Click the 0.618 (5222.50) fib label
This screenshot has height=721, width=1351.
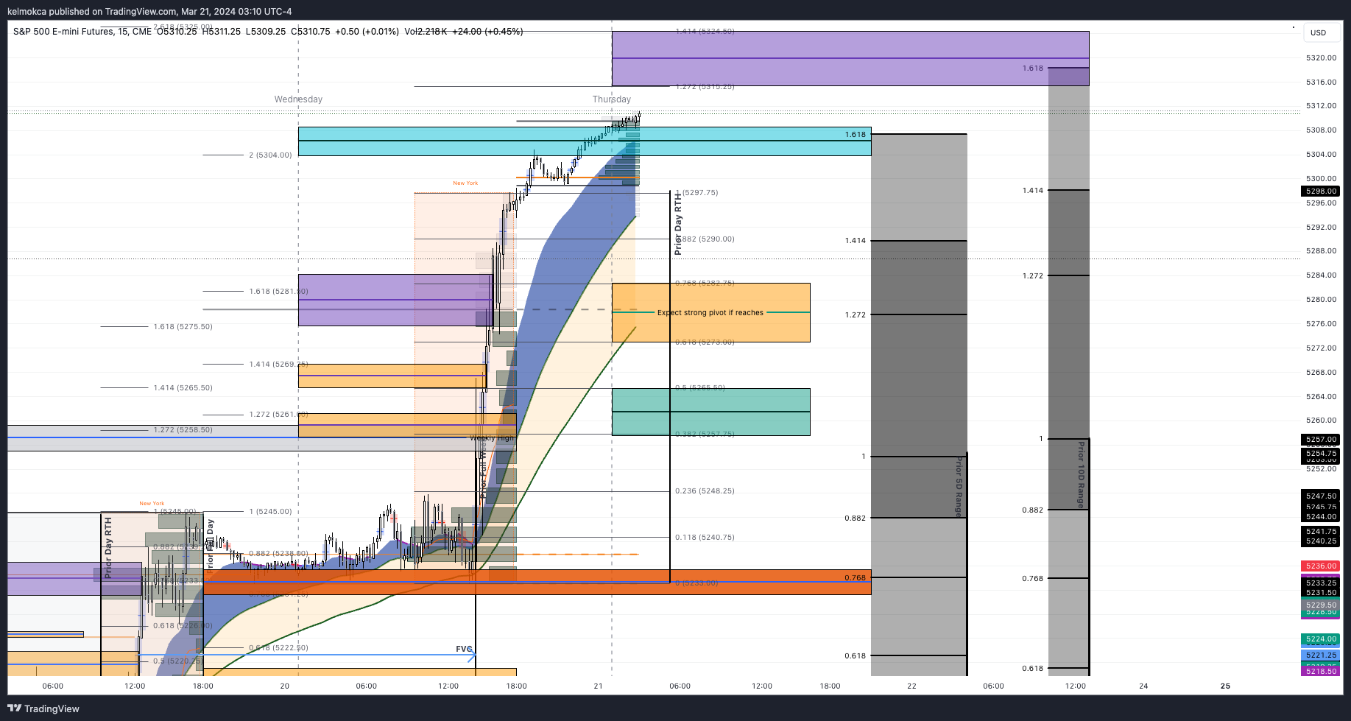tap(278, 648)
